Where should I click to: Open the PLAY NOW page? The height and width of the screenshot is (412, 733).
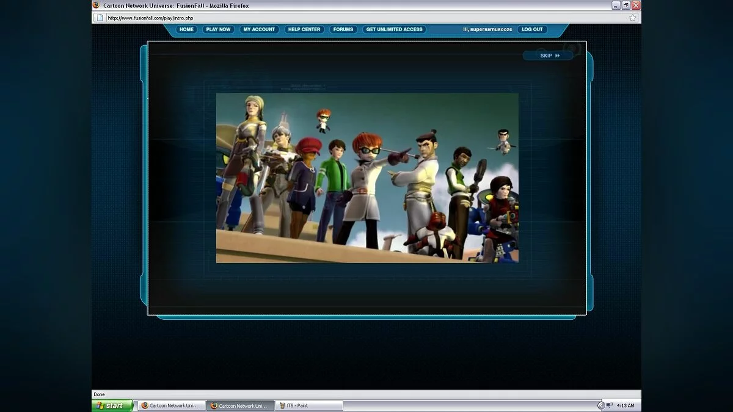pos(218,29)
